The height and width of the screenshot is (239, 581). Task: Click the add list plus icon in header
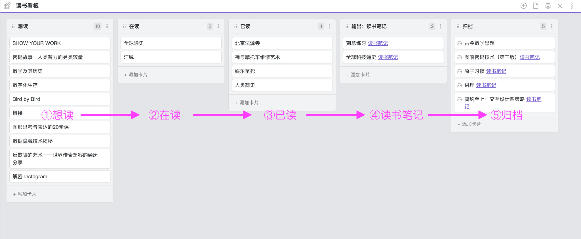click(523, 6)
